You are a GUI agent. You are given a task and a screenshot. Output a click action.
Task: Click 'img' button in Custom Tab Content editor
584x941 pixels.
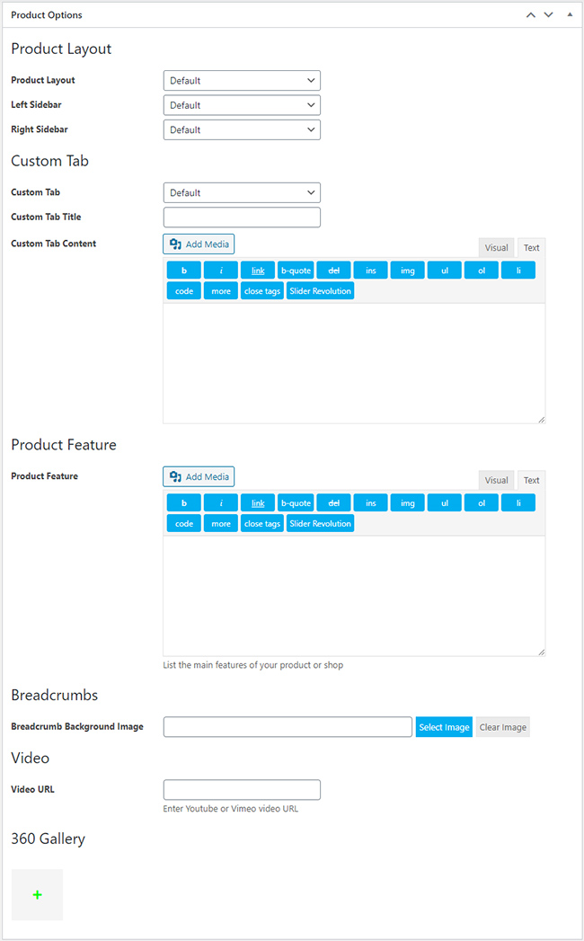(x=408, y=271)
